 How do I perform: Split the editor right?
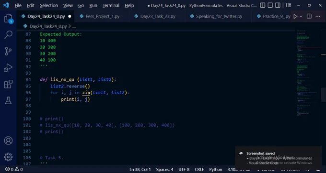tap(309, 16)
